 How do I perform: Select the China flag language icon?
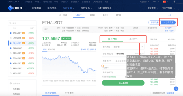tap(164, 2)
